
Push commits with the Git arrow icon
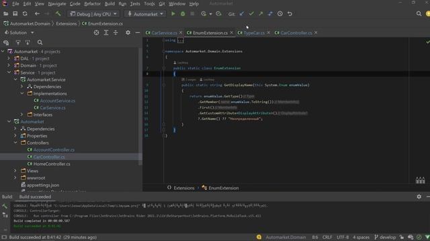click(x=261, y=13)
